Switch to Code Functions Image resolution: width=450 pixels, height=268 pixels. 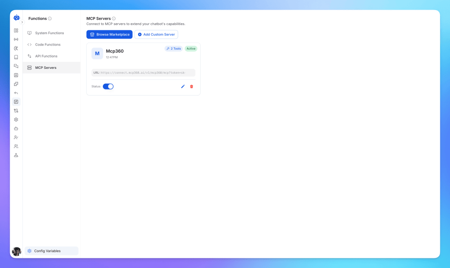[48, 45]
